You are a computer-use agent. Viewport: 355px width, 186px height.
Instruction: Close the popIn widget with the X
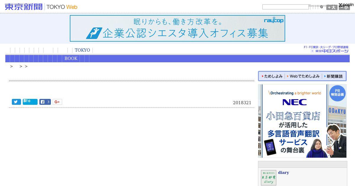341,5
